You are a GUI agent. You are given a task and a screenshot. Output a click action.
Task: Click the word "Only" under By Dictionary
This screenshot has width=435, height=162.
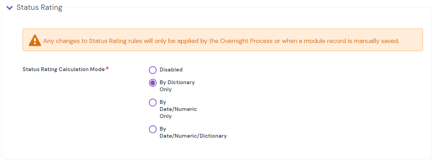[x=165, y=89]
